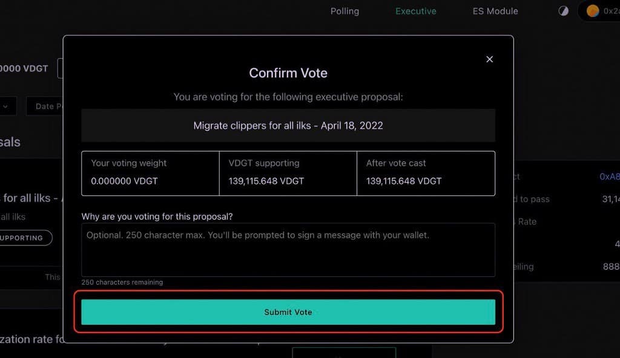The height and width of the screenshot is (358, 620).
Task: Submit the vote with Submit Vote button
Action: pyautogui.click(x=288, y=312)
